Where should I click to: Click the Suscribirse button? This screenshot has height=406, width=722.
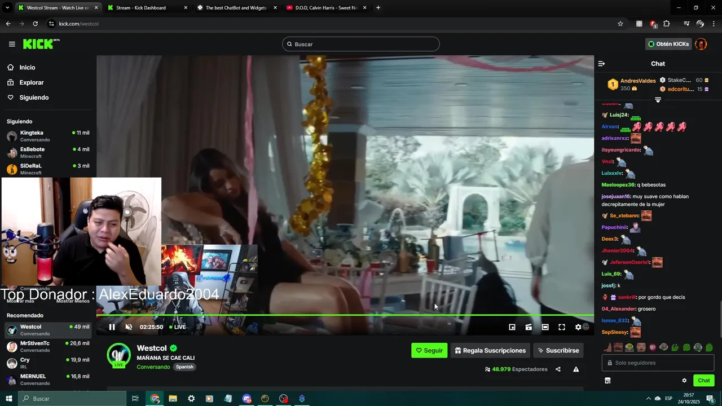558,350
